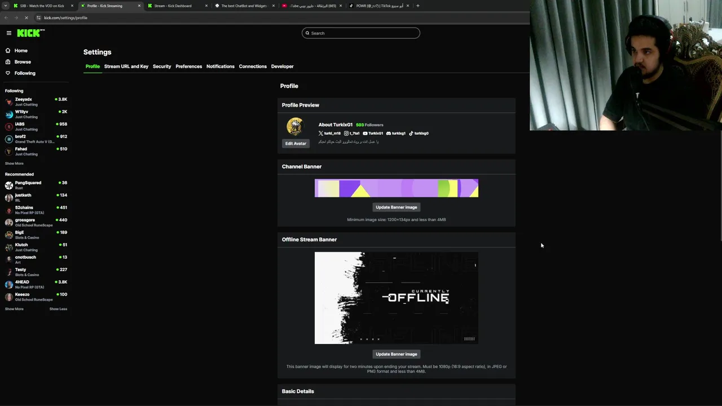Image resolution: width=722 pixels, height=406 pixels.
Task: Open Klutch channel avatar
Action: [9, 247]
